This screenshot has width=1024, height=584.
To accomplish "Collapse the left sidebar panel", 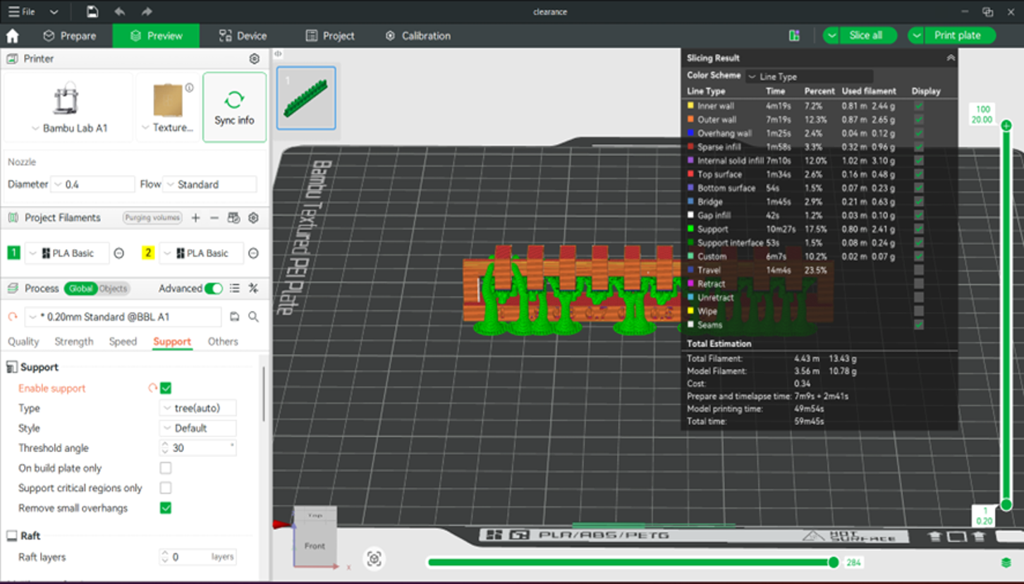I will [x=278, y=54].
